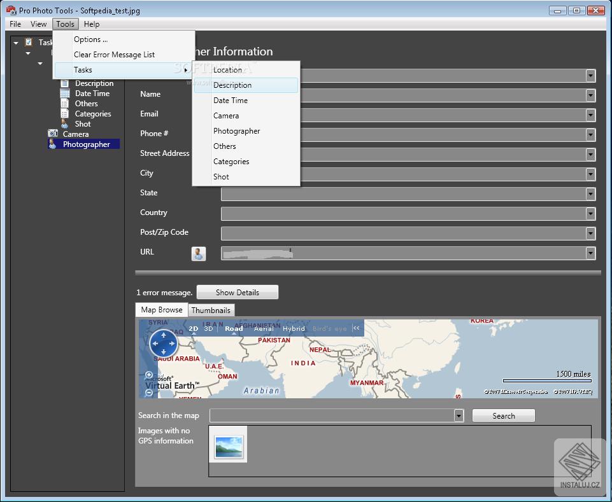Switch to the Thumbnails tab
612x502 pixels.
click(x=211, y=310)
